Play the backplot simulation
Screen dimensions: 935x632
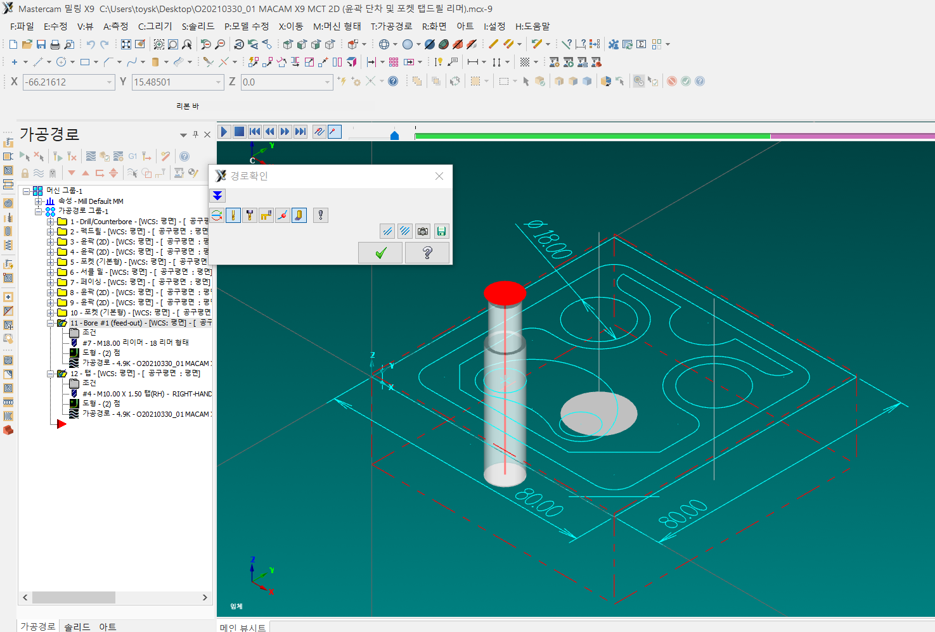click(224, 132)
